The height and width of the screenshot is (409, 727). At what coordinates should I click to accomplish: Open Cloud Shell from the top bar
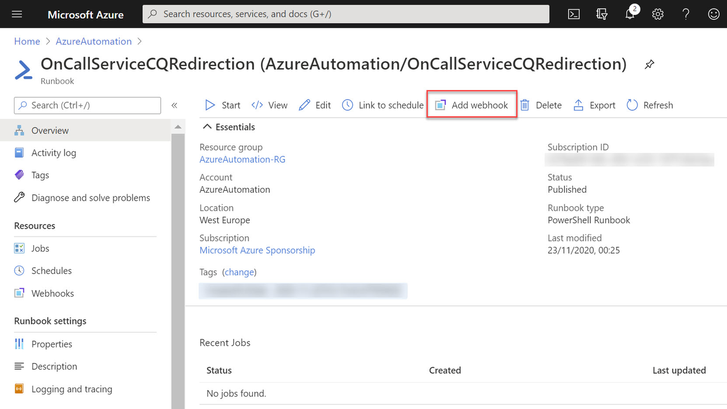click(x=574, y=14)
